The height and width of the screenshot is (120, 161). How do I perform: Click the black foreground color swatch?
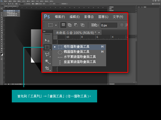pos(1,54)
